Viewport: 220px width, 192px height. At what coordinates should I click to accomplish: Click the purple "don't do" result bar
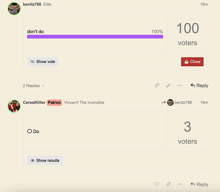point(95,37)
